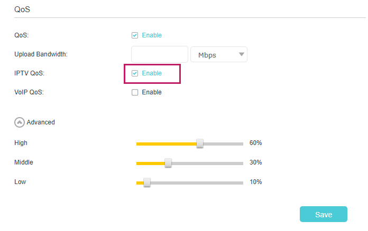Check the VoIP QoS Enable checkbox
This screenshot has width=368, height=231.
coord(135,92)
